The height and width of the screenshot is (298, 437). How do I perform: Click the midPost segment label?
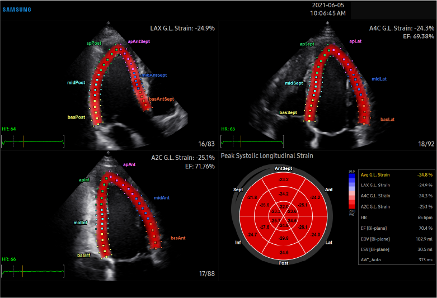coord(76,83)
